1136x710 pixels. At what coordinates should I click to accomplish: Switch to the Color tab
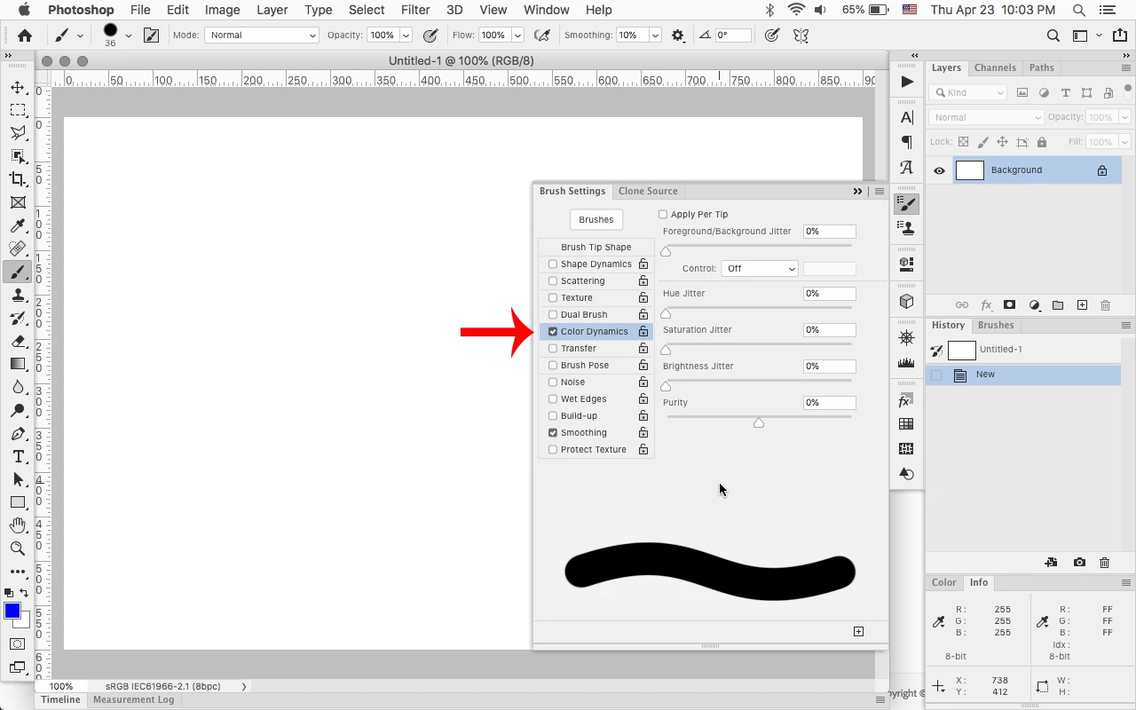[x=943, y=582]
